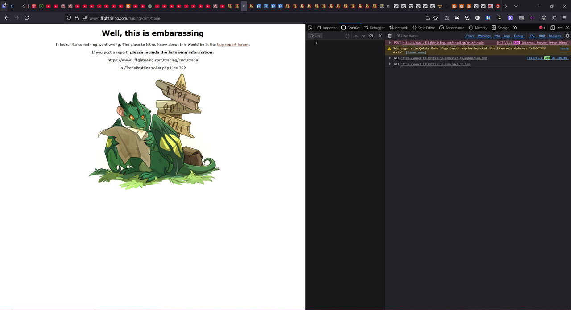Image resolution: width=571 pixels, height=310 pixels.
Task: Open the Network tab
Action: click(x=398, y=28)
